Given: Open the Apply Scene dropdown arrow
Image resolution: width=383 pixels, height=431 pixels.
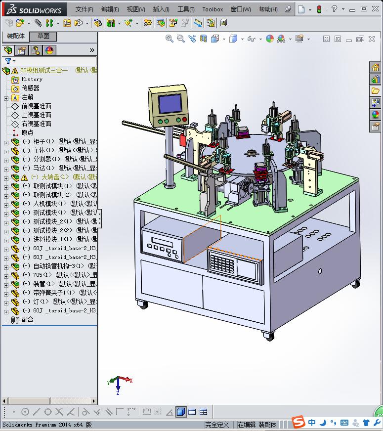Looking at the screenshot, I should (291, 40).
